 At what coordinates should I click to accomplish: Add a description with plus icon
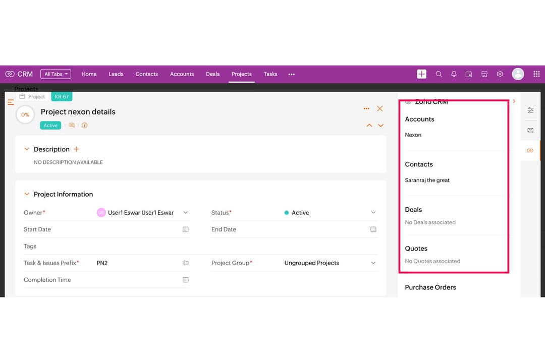(76, 149)
